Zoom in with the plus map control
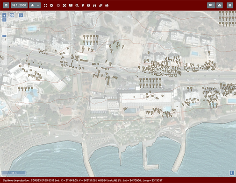 4,15
